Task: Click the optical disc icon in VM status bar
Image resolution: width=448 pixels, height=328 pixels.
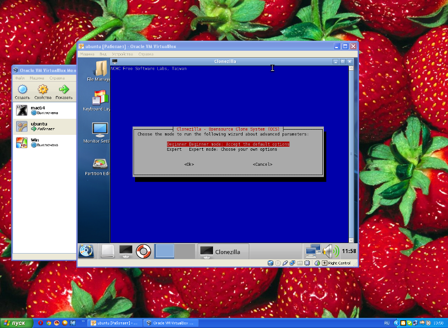Action: pos(278,263)
